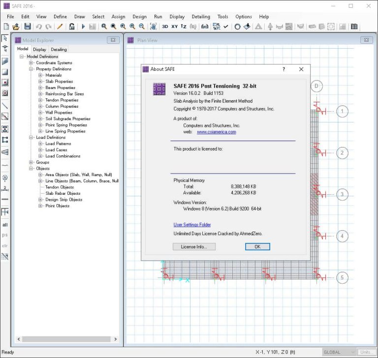Restore full view zoom icon
378x358 pixels.
click(x=113, y=27)
